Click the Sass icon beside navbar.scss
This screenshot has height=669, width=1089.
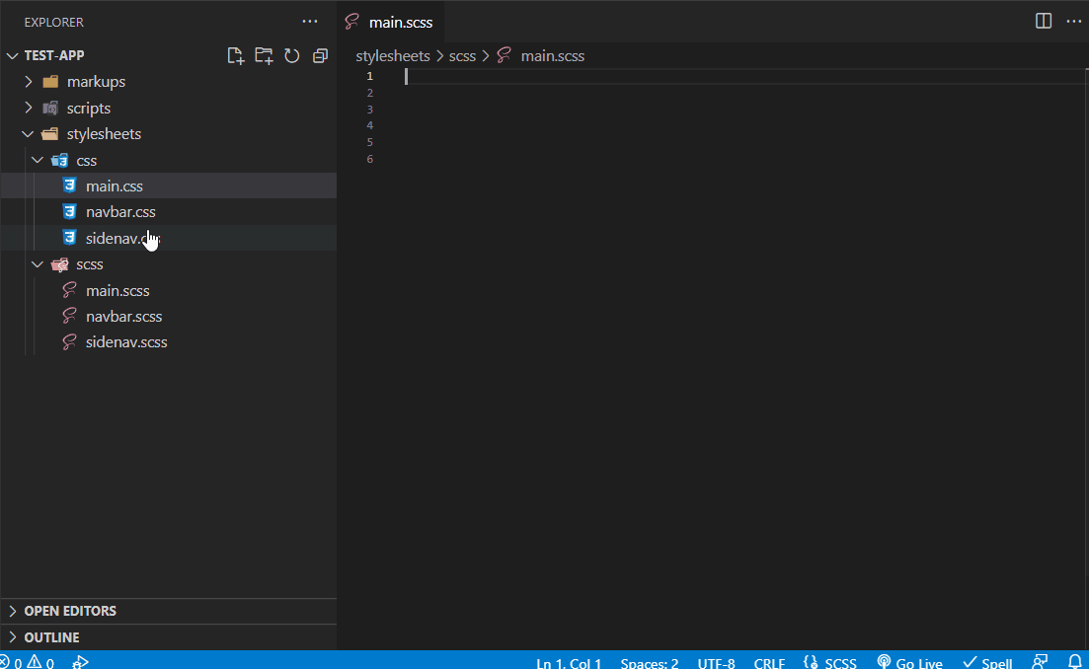coord(69,316)
